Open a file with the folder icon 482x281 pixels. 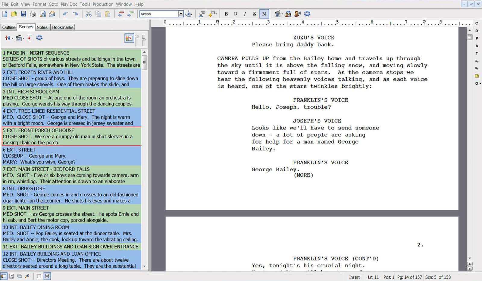coord(14,14)
